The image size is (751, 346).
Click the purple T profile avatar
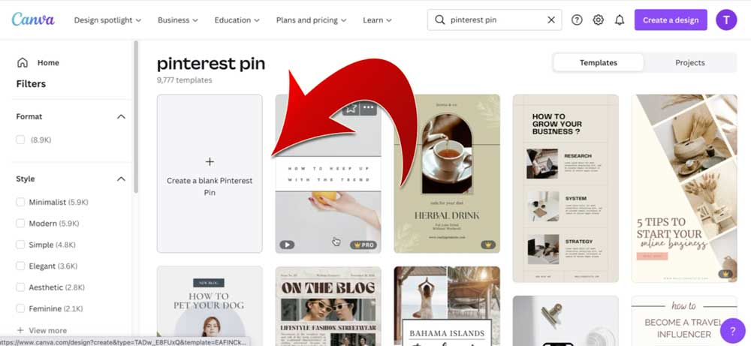tap(726, 20)
